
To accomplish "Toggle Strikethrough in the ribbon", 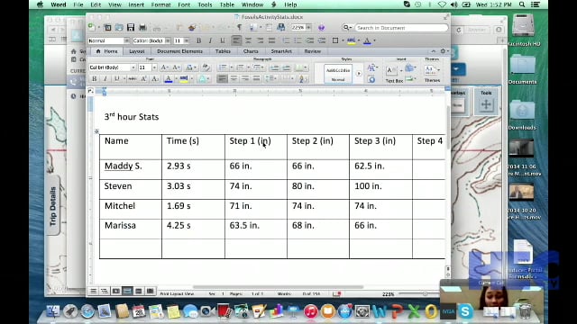I will [133, 78].
